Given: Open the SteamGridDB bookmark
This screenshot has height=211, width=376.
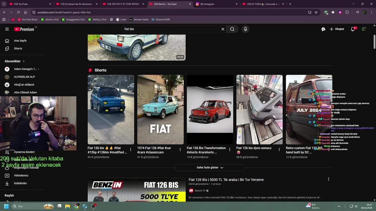Looking at the screenshot, I should pos(161,20).
